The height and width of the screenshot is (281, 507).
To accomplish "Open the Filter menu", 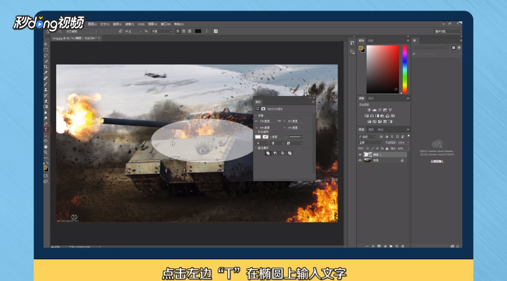I will coord(129,24).
